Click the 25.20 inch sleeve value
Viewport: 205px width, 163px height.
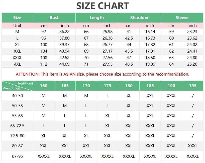192,64
